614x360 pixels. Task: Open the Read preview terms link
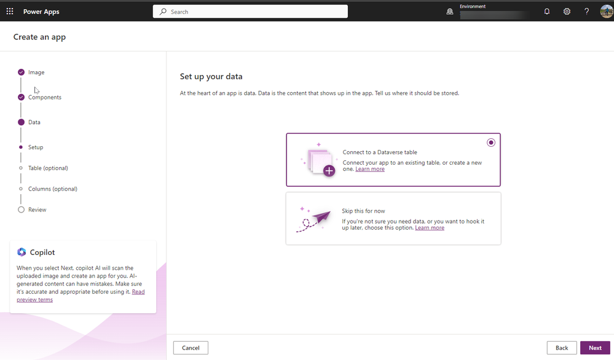pyautogui.click(x=138, y=292)
